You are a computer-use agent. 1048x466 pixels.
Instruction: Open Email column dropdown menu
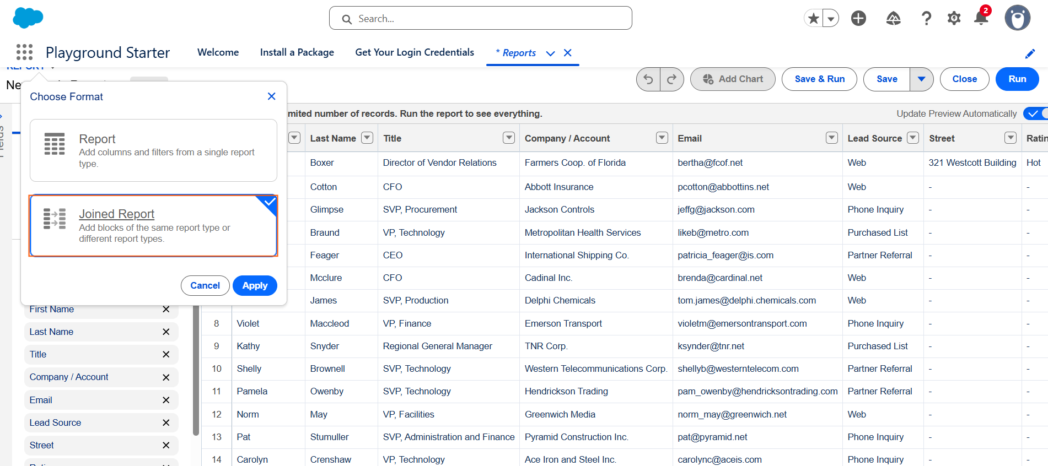tap(832, 138)
